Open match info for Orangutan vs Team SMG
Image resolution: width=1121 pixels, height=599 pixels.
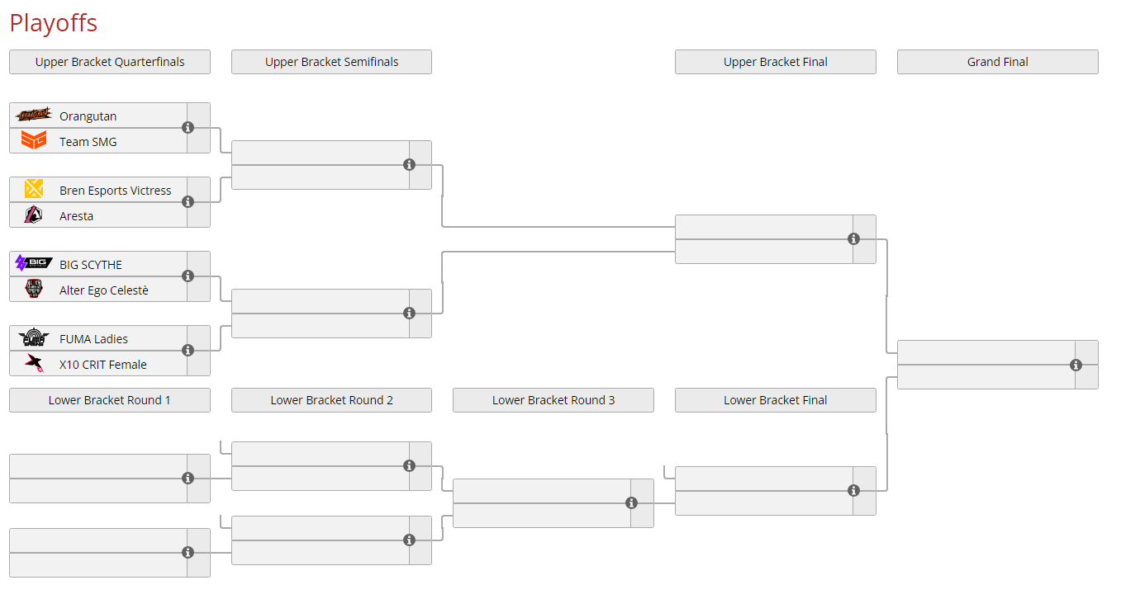pos(188,128)
